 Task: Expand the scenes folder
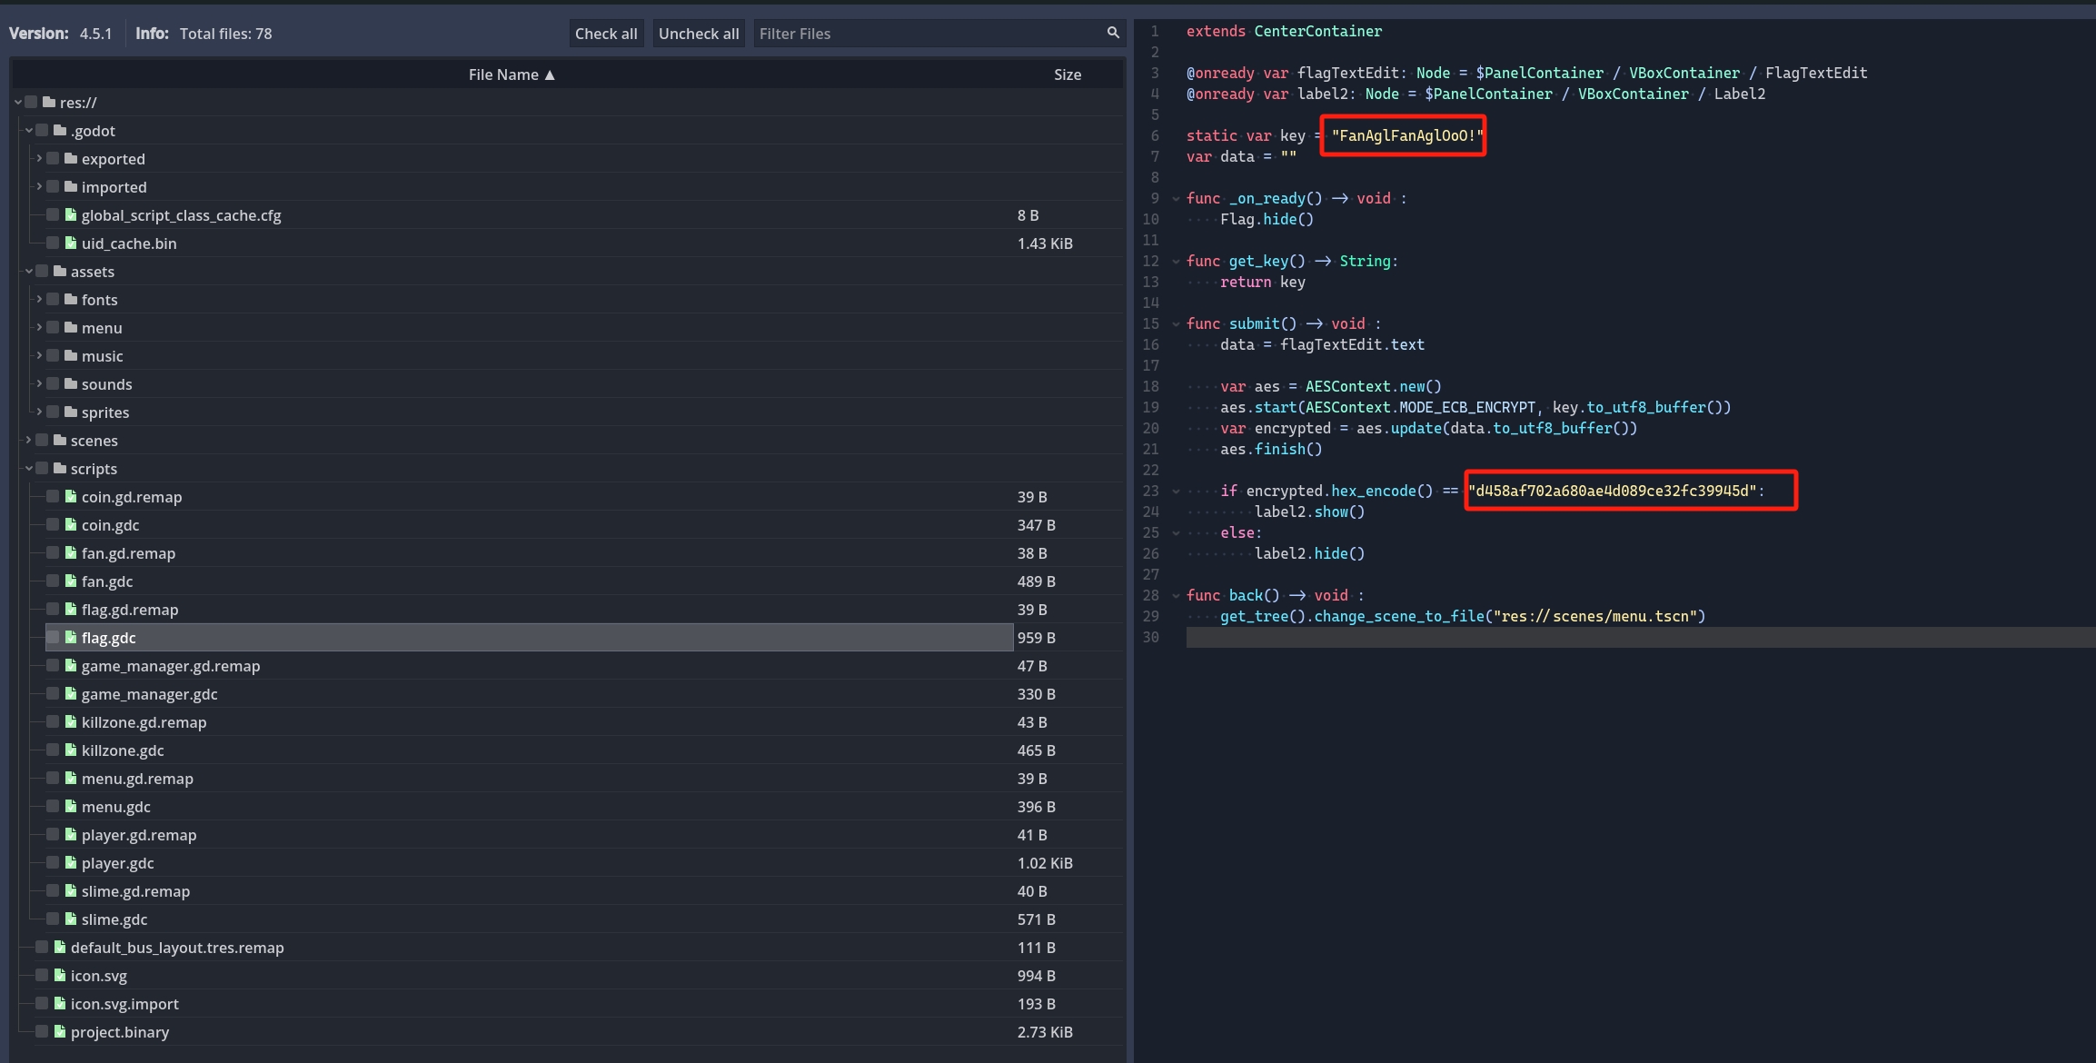coord(29,440)
